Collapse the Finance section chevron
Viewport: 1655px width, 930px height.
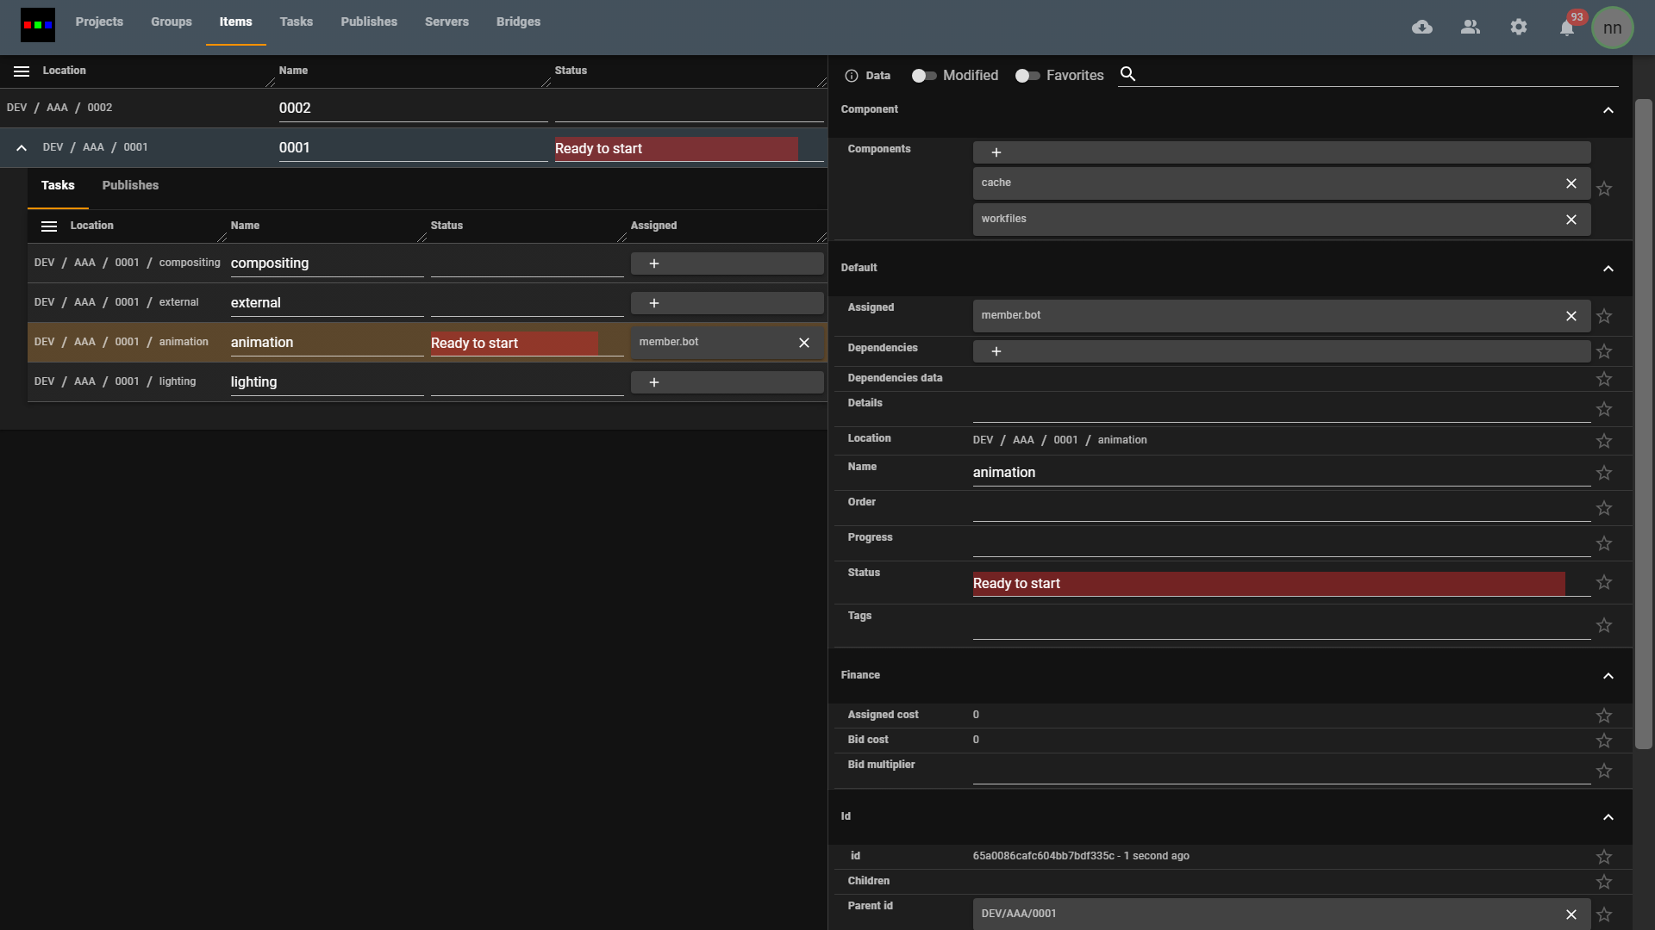coord(1608,676)
